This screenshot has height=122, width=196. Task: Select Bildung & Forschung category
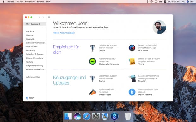(x=35, y=58)
